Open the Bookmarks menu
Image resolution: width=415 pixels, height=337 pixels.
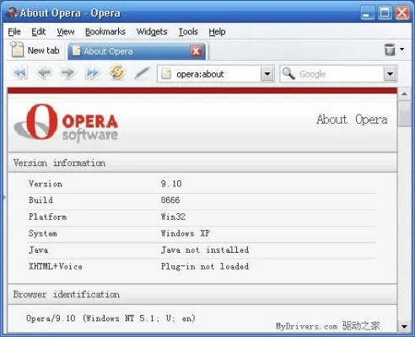[x=105, y=32]
